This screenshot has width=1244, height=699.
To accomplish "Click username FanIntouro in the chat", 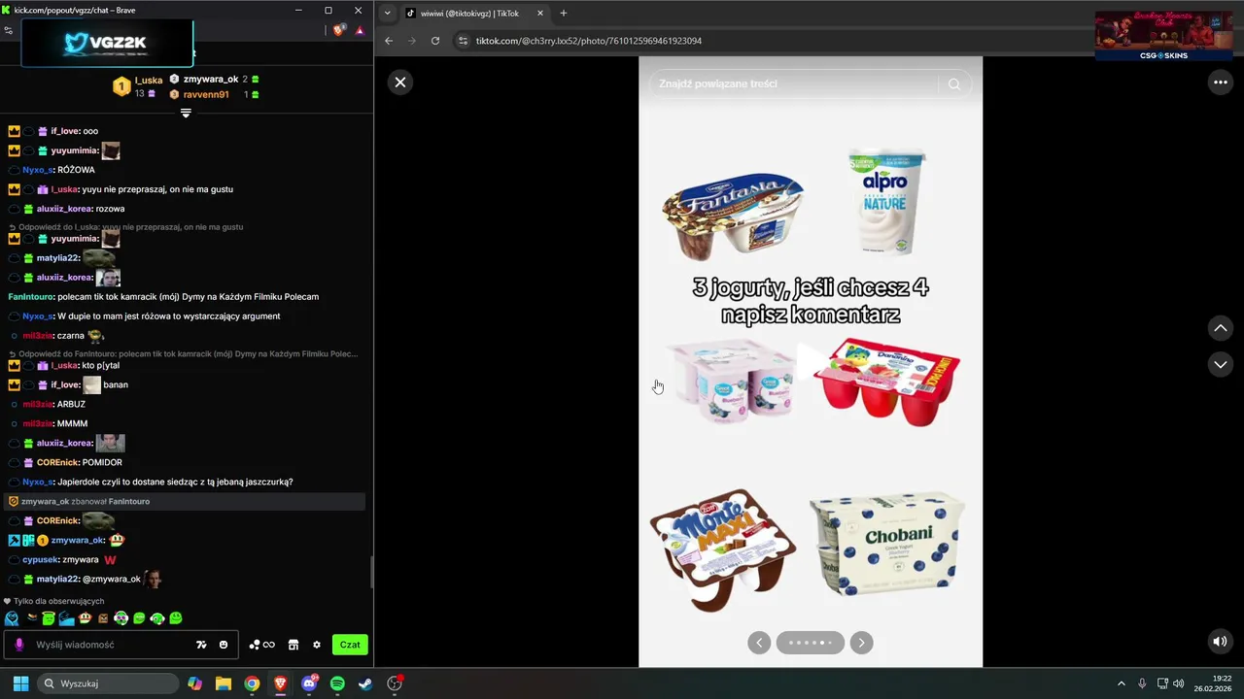I will (x=31, y=296).
